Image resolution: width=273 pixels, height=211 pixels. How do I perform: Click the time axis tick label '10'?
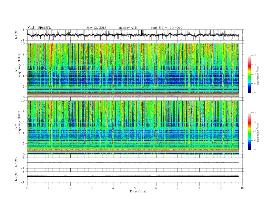(x=242, y=188)
